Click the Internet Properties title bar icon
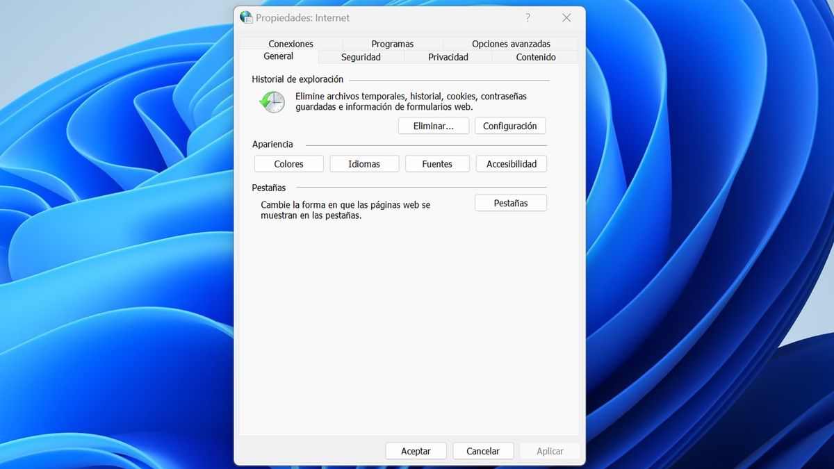The image size is (834, 469). click(x=246, y=17)
